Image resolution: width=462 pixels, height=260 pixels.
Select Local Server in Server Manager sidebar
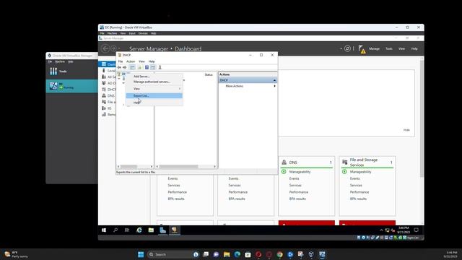(108, 71)
